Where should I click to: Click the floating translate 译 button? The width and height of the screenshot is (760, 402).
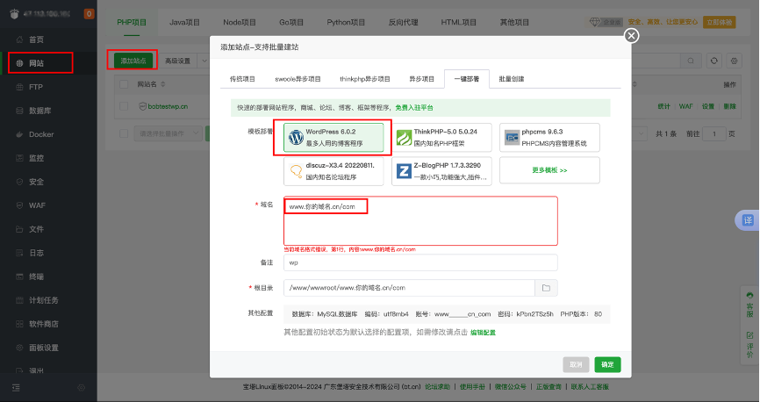coord(748,220)
